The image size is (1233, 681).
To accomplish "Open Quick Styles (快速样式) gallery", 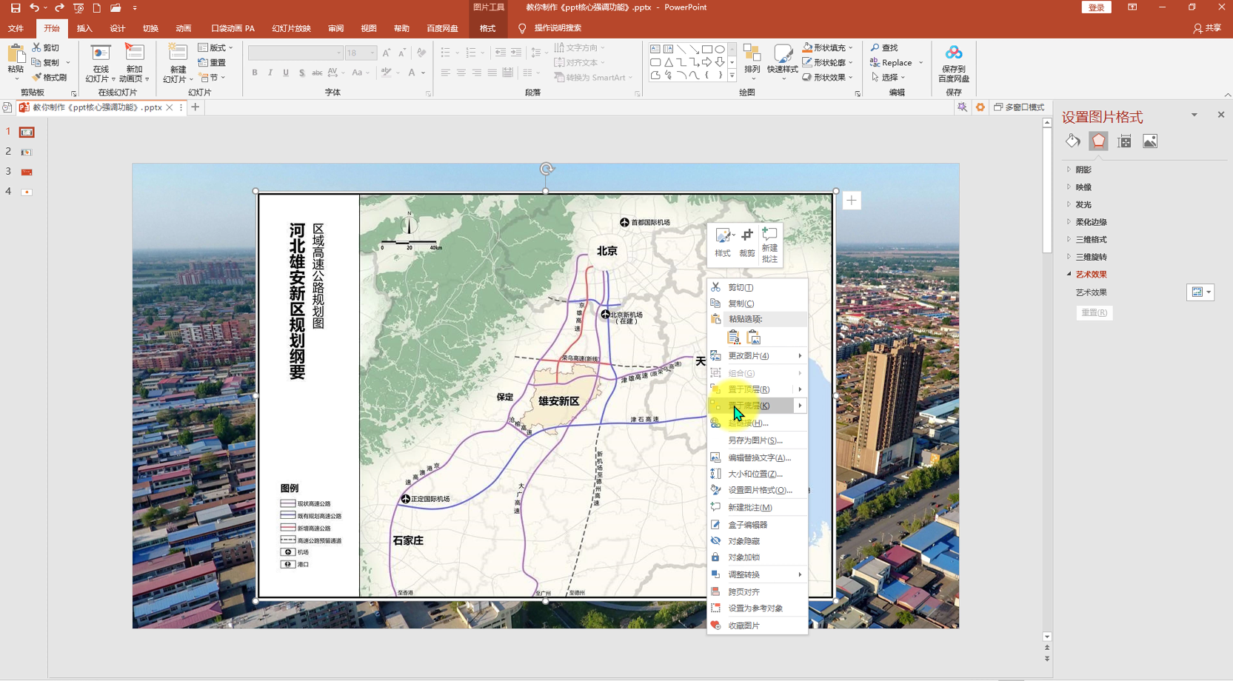I will pyautogui.click(x=782, y=61).
